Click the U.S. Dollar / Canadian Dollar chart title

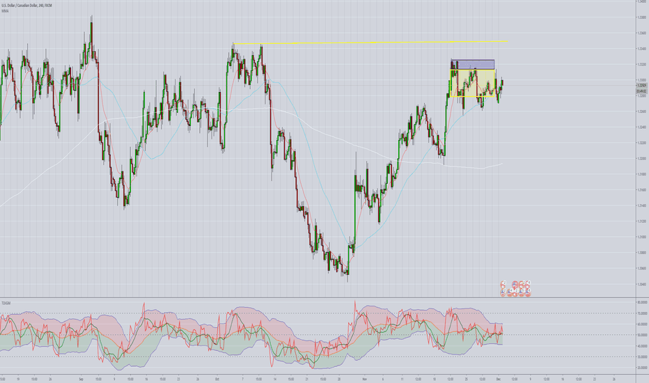coord(27,6)
